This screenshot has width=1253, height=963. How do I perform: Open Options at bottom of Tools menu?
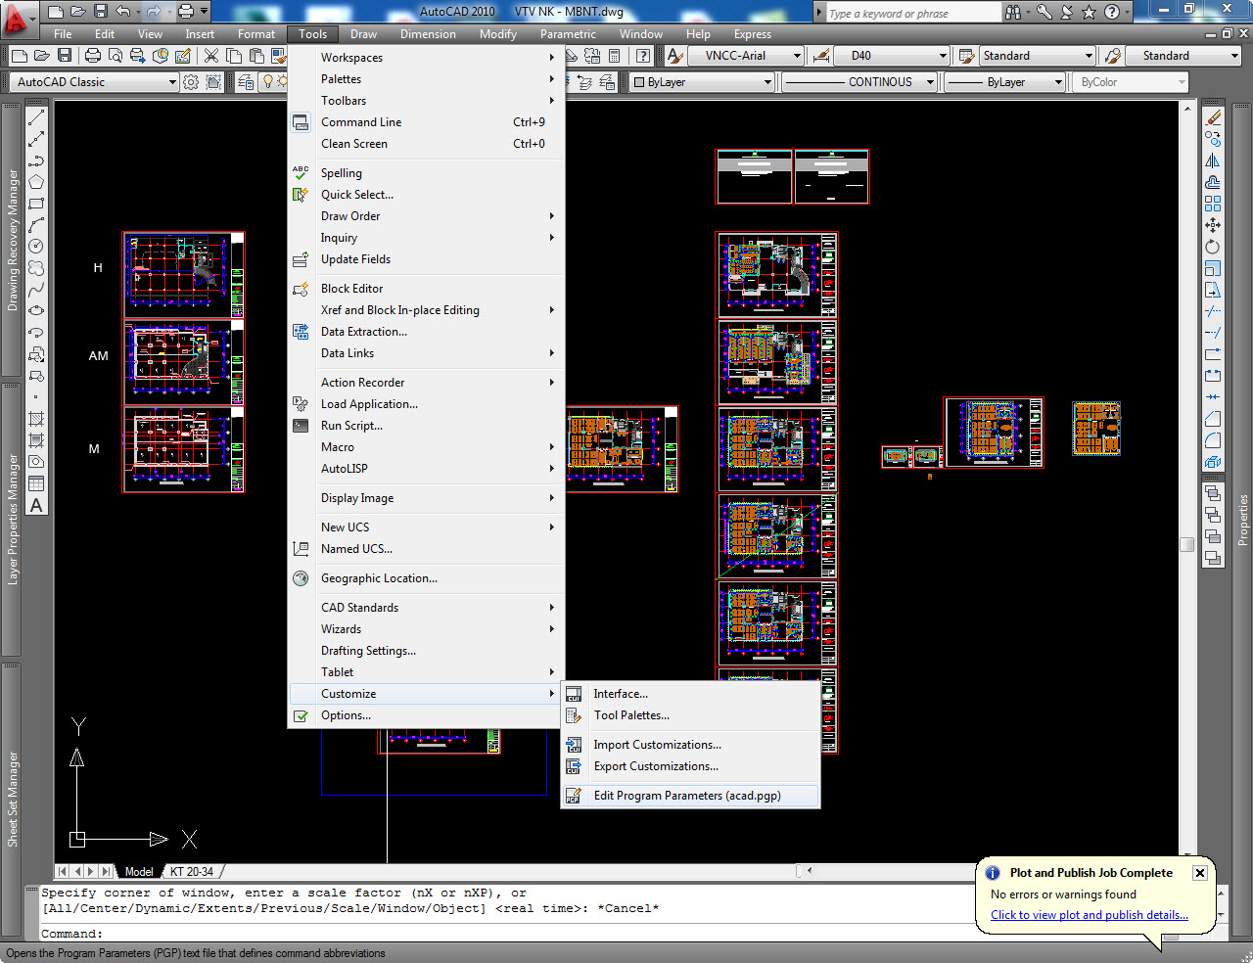[x=427, y=715]
